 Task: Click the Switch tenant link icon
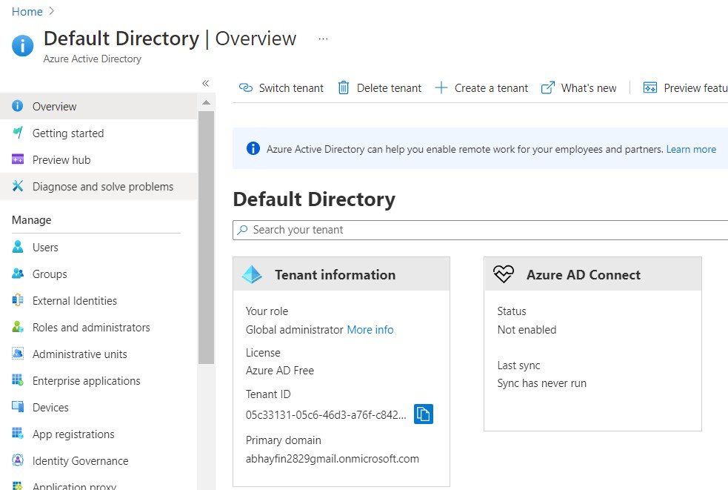point(246,87)
